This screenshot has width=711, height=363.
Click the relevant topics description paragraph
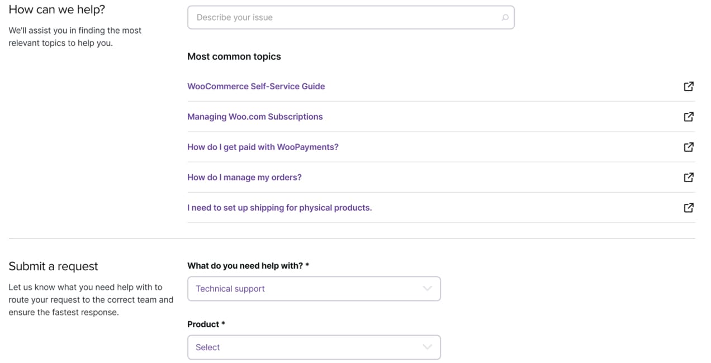tap(75, 37)
